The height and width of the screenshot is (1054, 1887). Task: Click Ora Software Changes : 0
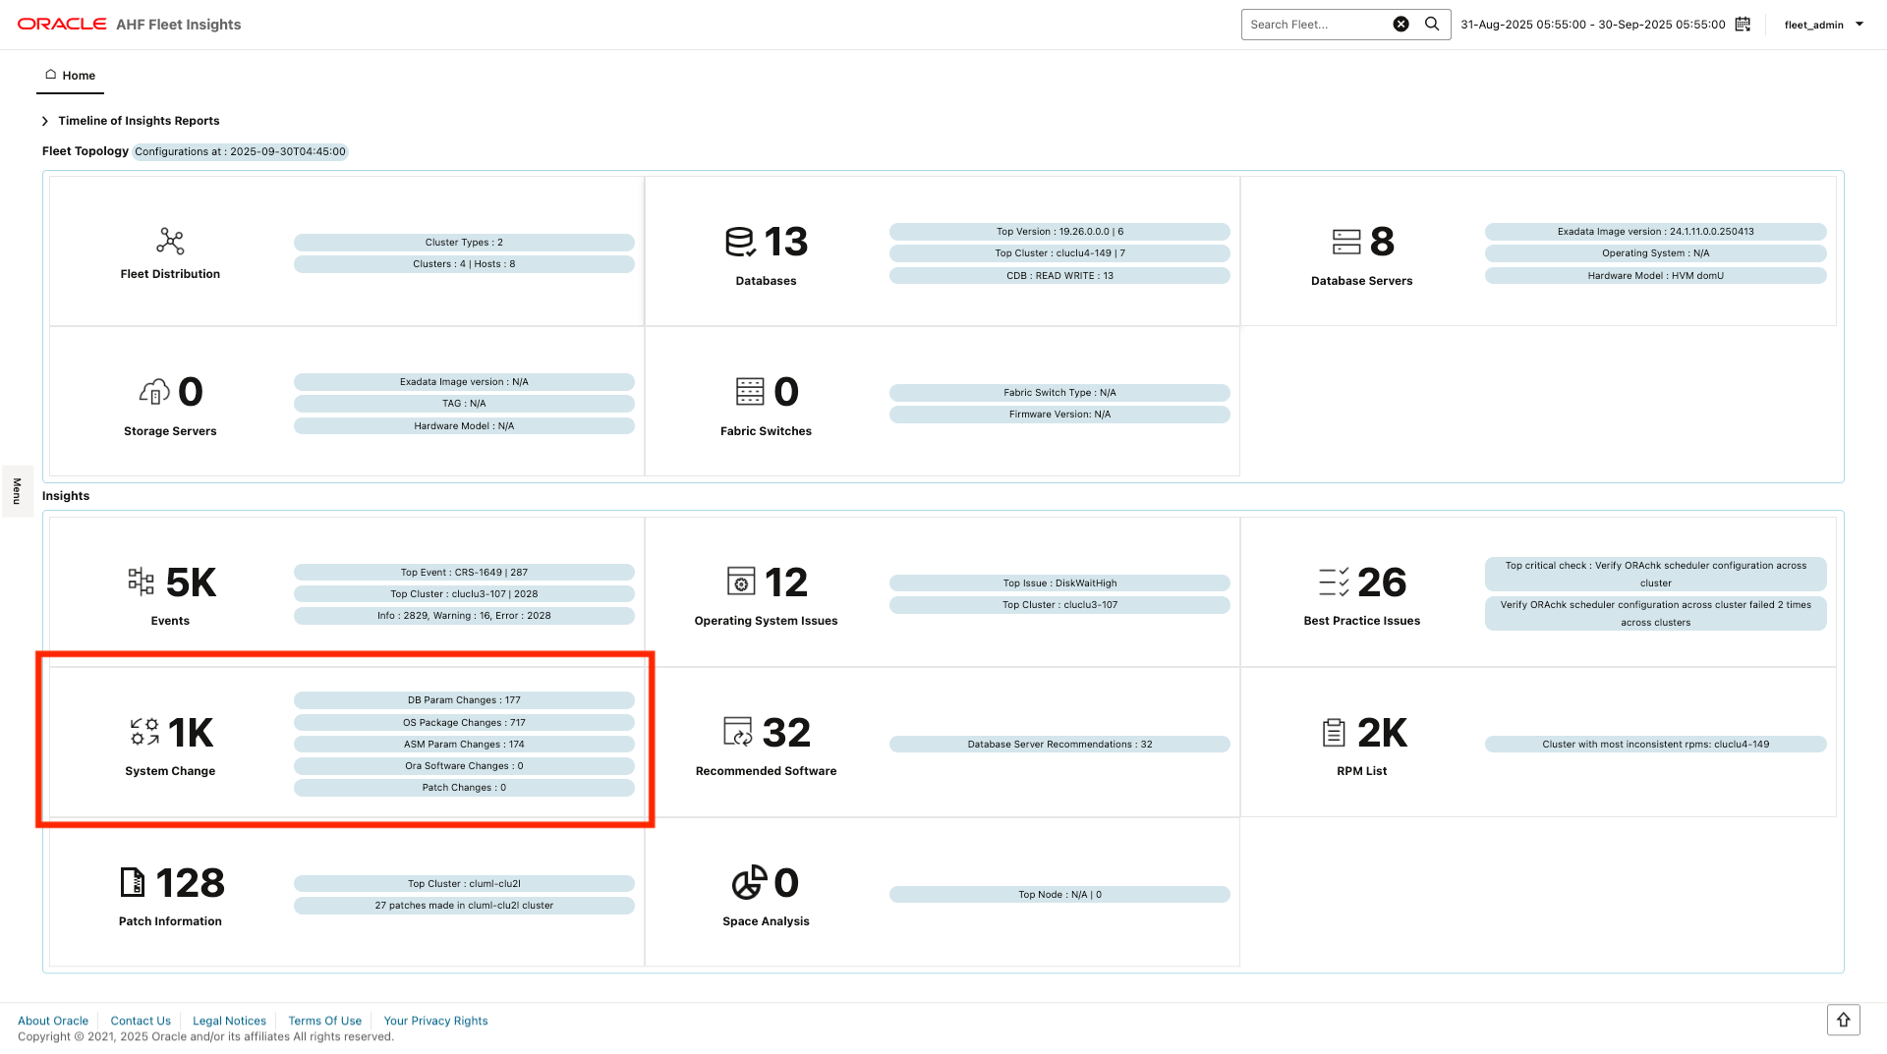click(x=464, y=766)
